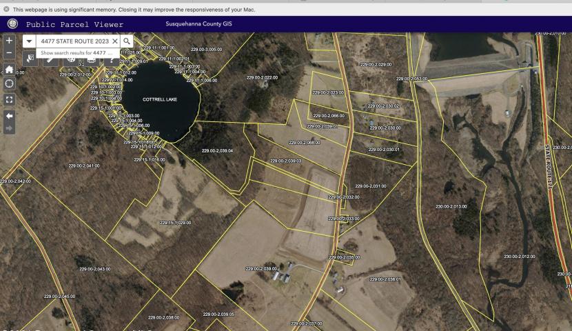
Task: Go back to previous map extent
Action: click(9, 116)
